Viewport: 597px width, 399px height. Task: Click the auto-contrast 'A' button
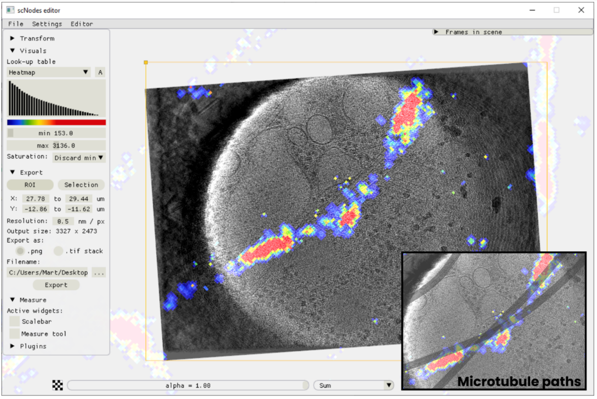[100, 72]
